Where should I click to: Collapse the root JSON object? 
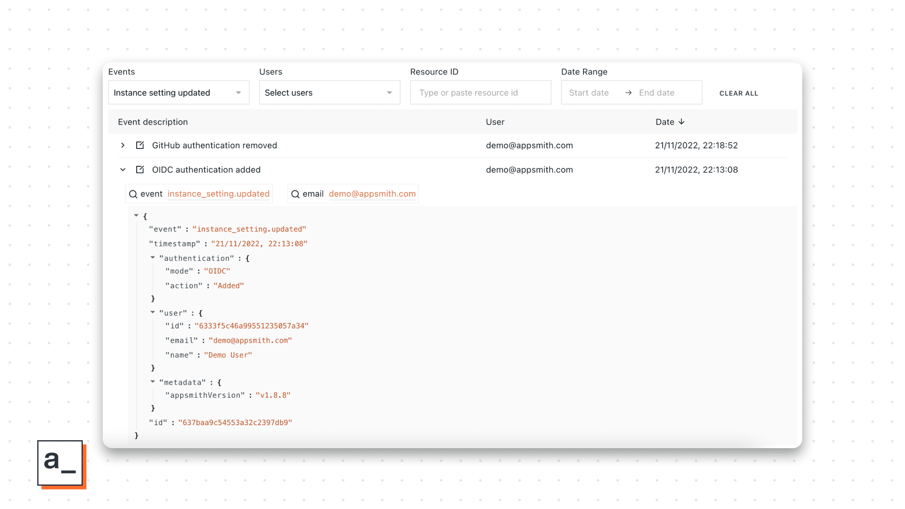point(137,215)
